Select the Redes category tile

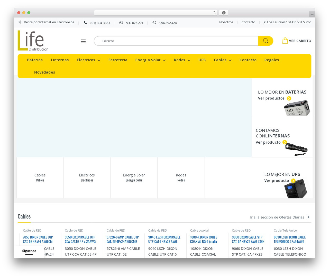(x=181, y=177)
